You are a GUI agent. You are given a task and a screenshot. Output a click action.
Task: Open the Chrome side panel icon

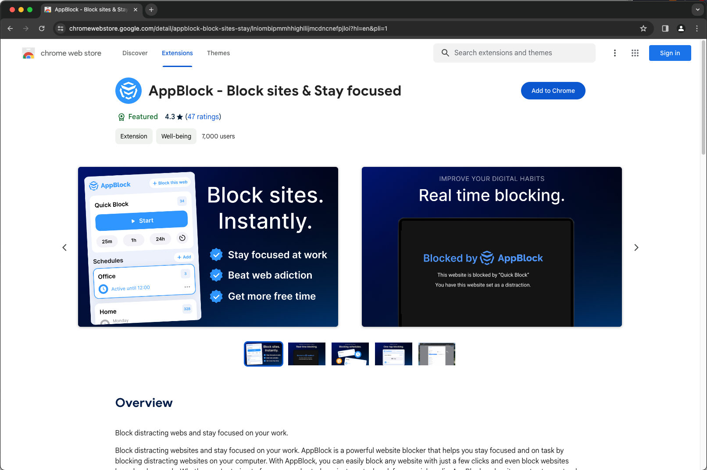tap(664, 28)
